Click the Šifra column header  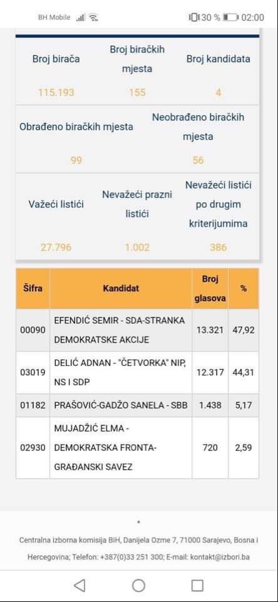pos(33,288)
